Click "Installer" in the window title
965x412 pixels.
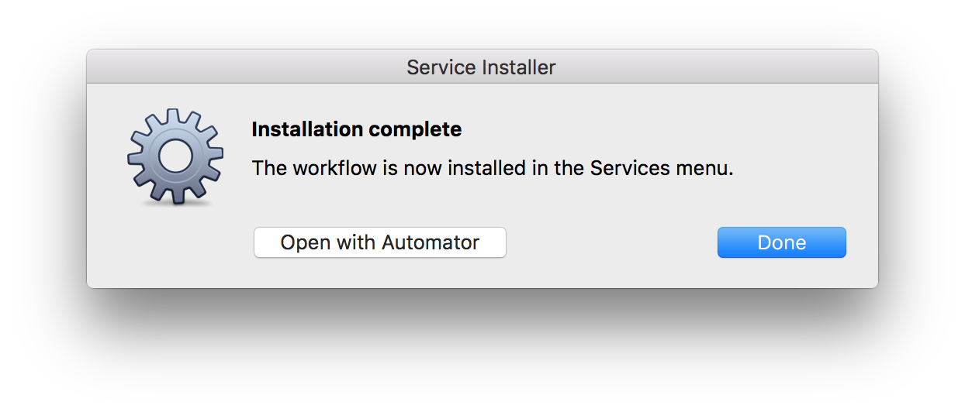pos(518,67)
